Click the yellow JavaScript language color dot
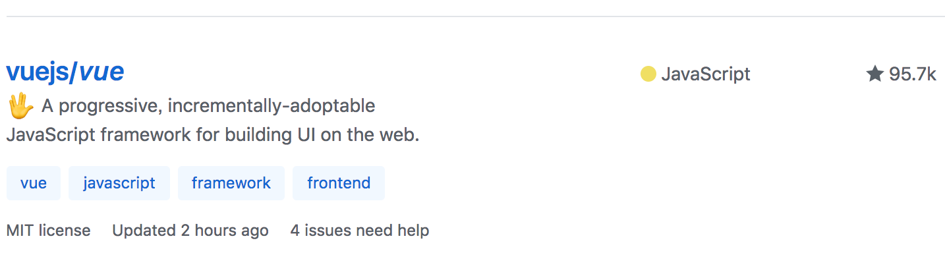This screenshot has height=253, width=945. click(x=648, y=74)
